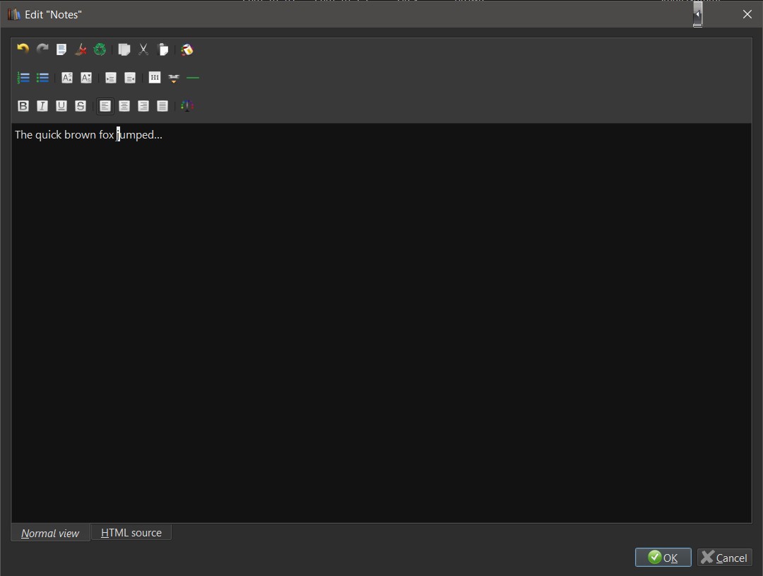Open the H1 heading style menu

point(154,78)
